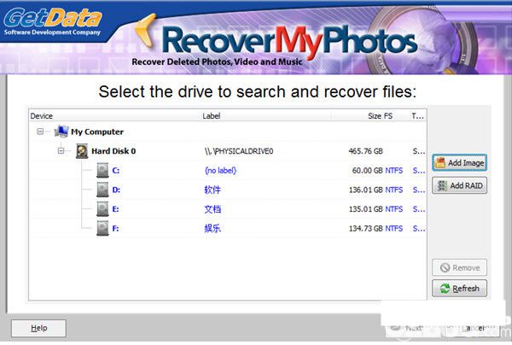
Task: Click the NTFS value in C: row
Action: pyautogui.click(x=393, y=171)
